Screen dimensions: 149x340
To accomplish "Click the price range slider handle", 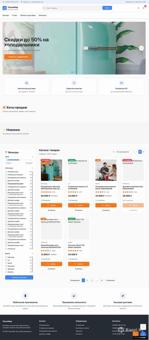I will pyautogui.click(x=8, y=160).
